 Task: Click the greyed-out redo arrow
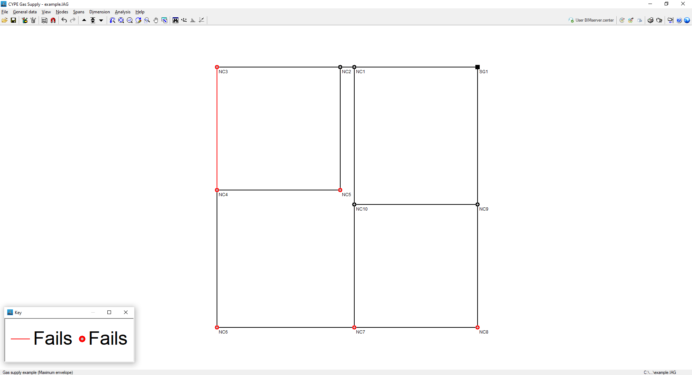73,20
